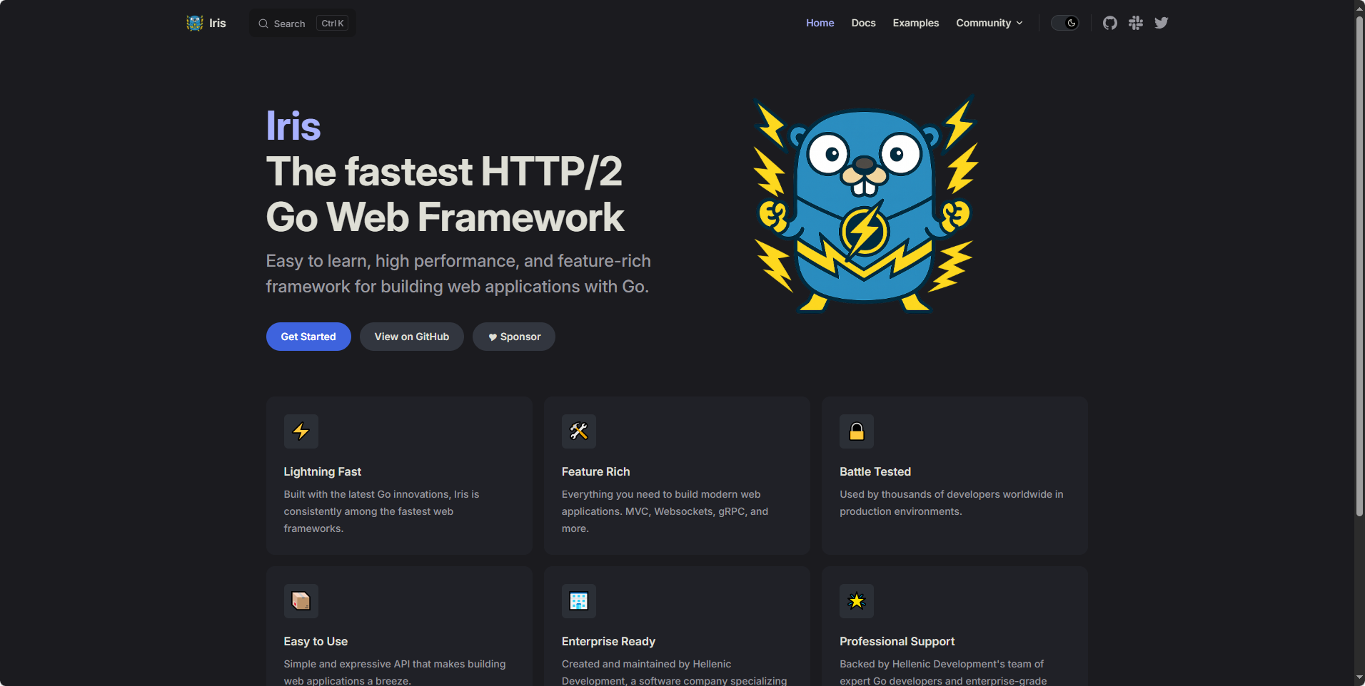This screenshot has height=686, width=1365.
Task: Click the scrollbar down arrow
Action: pyautogui.click(x=1359, y=678)
